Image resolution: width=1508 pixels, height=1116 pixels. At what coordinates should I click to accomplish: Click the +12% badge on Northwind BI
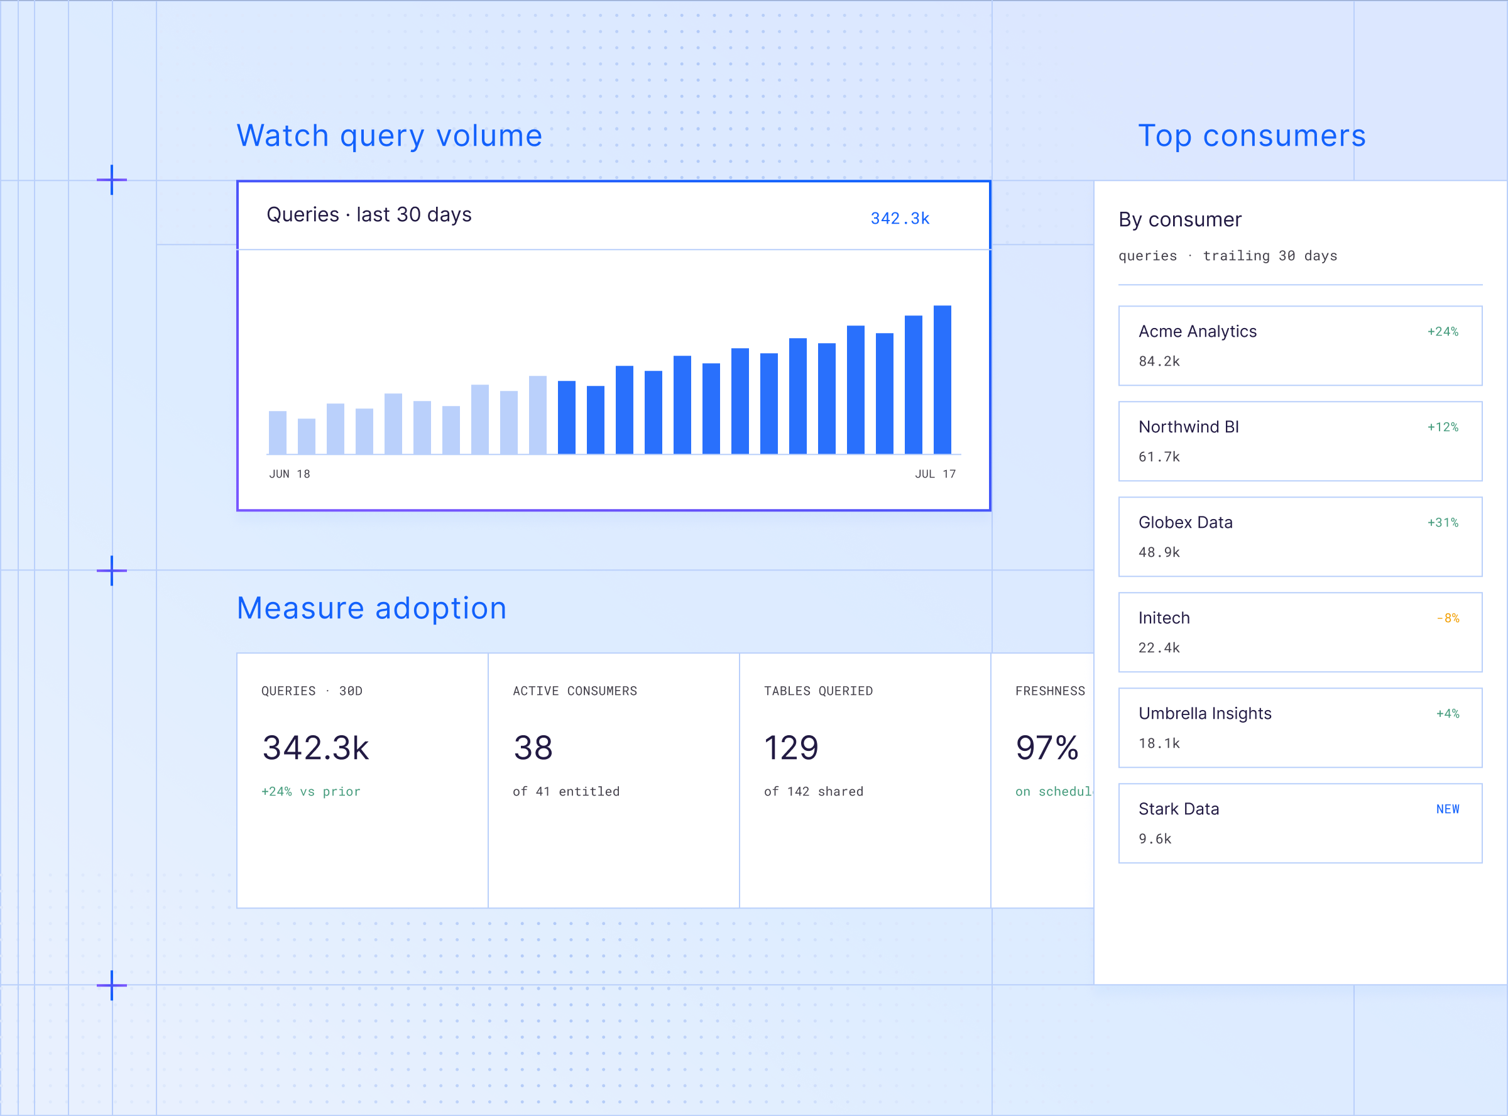click(1443, 427)
